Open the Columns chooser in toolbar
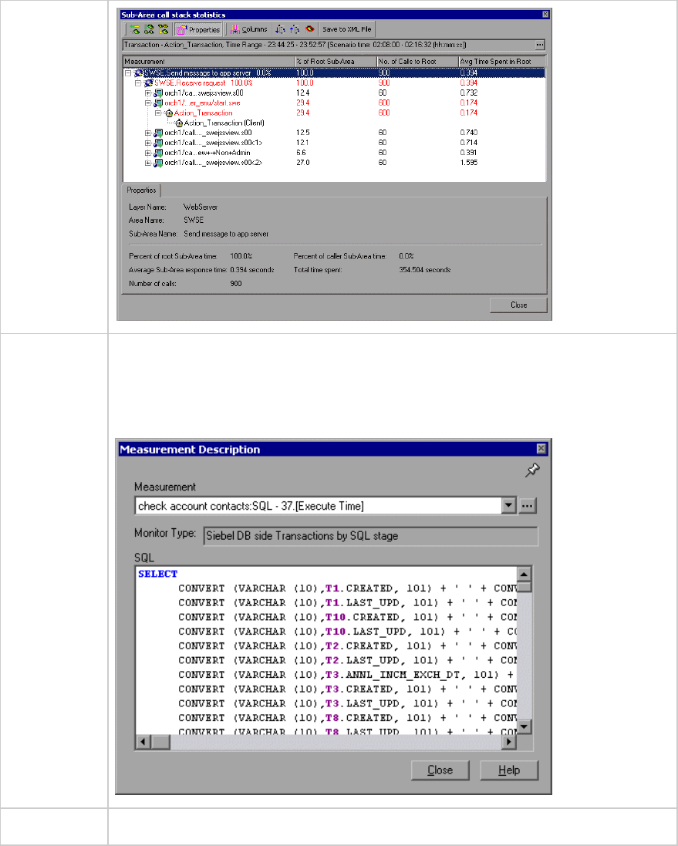Viewport: 678px width, 846px height. (x=249, y=29)
